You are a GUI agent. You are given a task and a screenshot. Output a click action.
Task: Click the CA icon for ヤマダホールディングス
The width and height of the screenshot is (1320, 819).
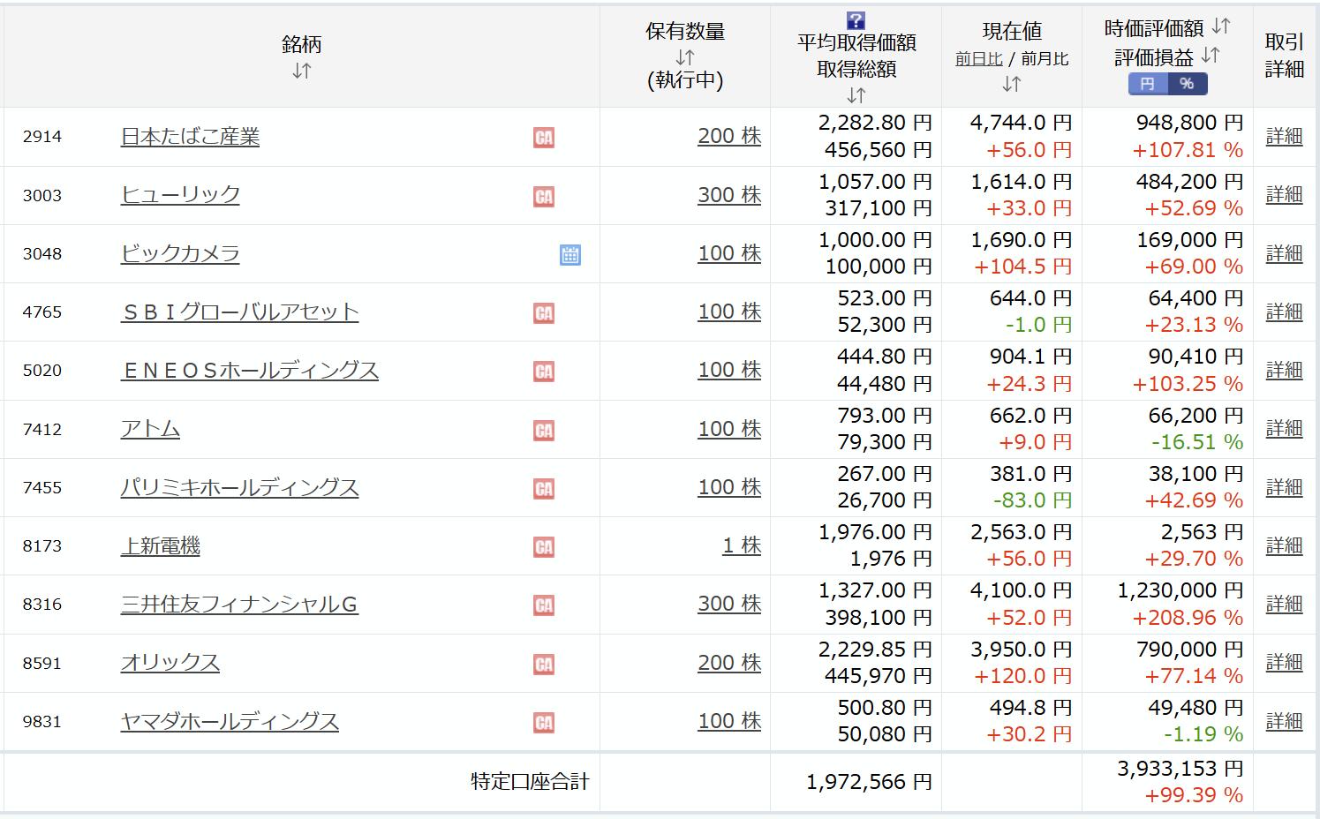pos(544,723)
